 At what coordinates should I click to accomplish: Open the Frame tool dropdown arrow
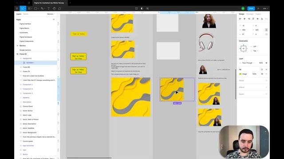pos(32,8)
